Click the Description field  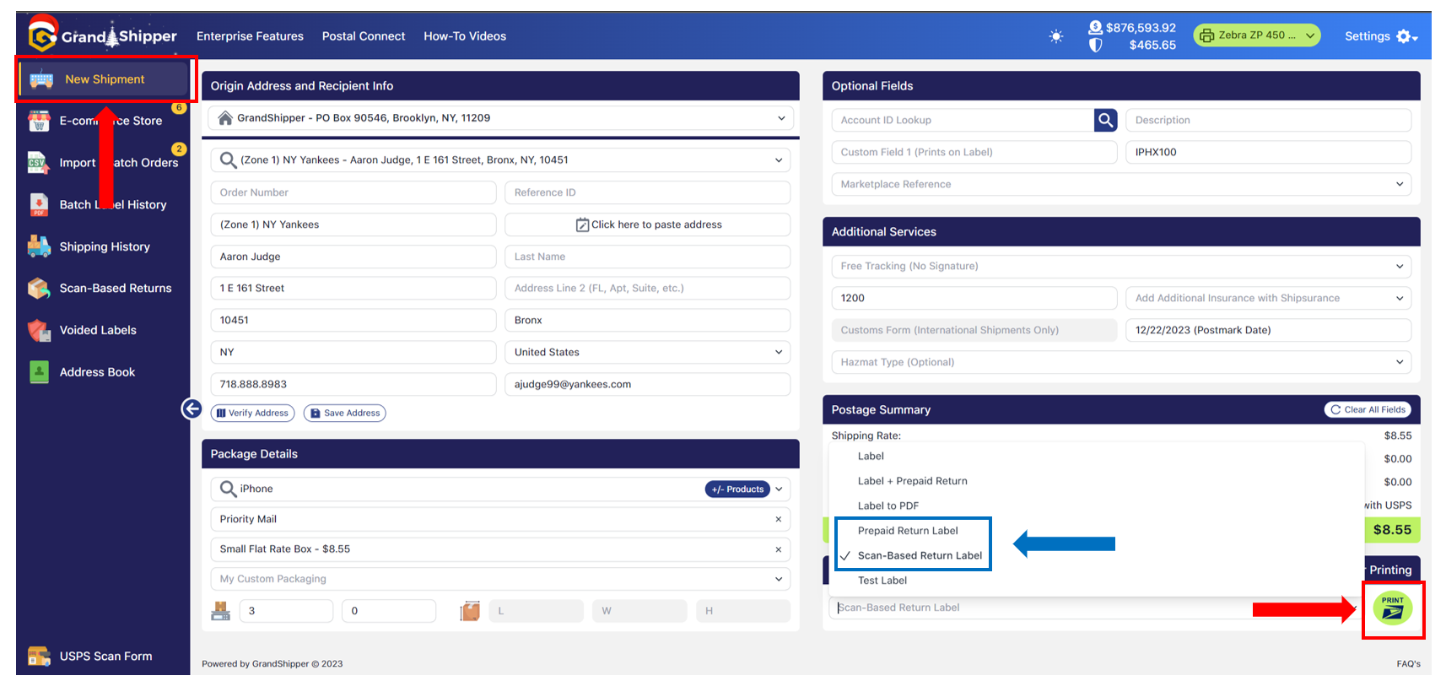tap(1268, 120)
